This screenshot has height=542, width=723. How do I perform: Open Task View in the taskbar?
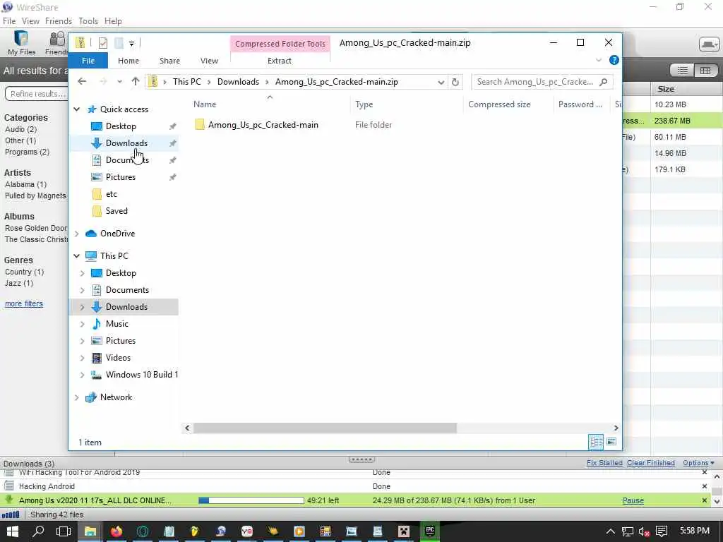click(63, 532)
